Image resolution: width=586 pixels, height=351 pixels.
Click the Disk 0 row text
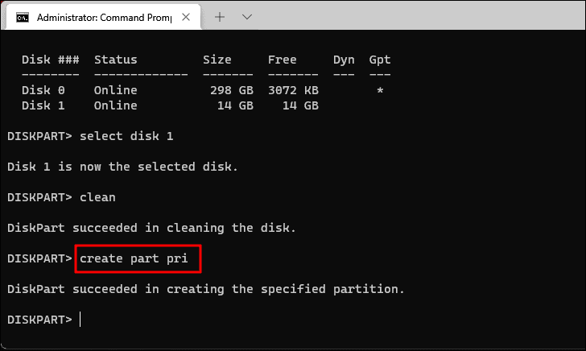coord(203,90)
